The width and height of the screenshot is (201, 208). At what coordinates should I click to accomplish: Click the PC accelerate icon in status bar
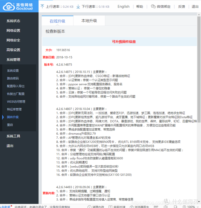pyautogui.click(x=111, y=207)
